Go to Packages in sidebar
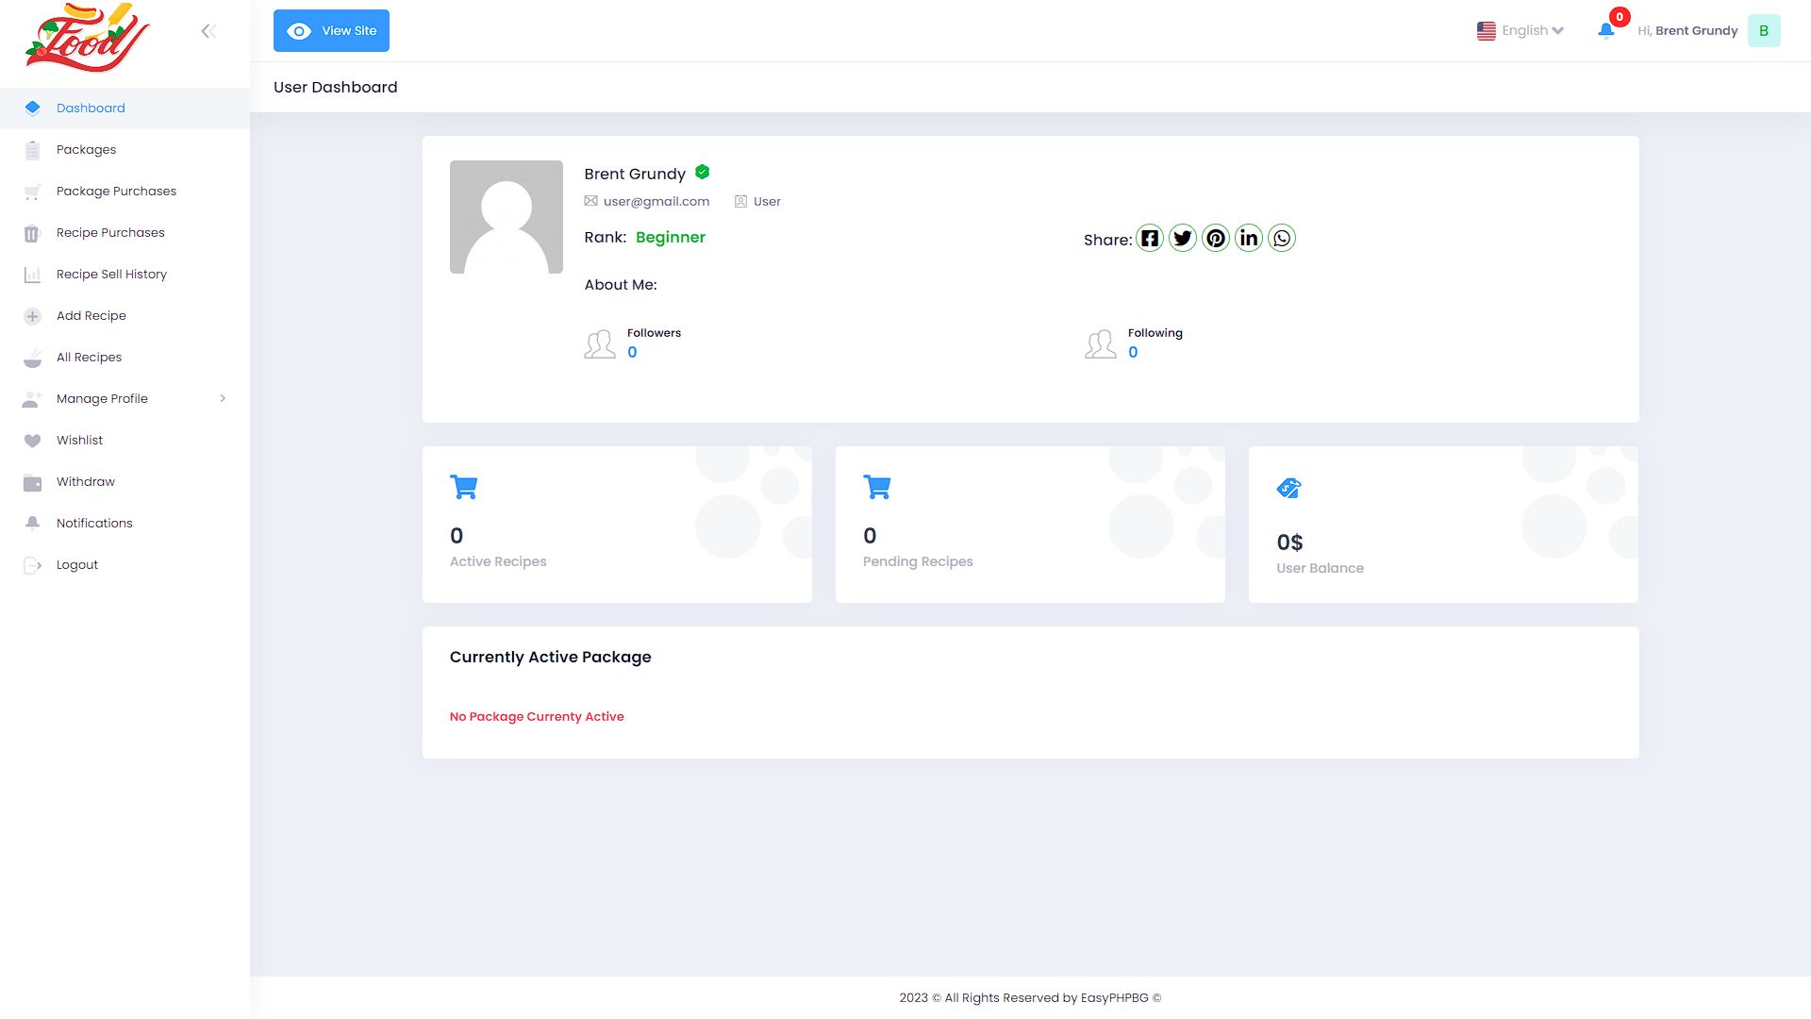Screen dimensions: 1811x1019 point(86,149)
